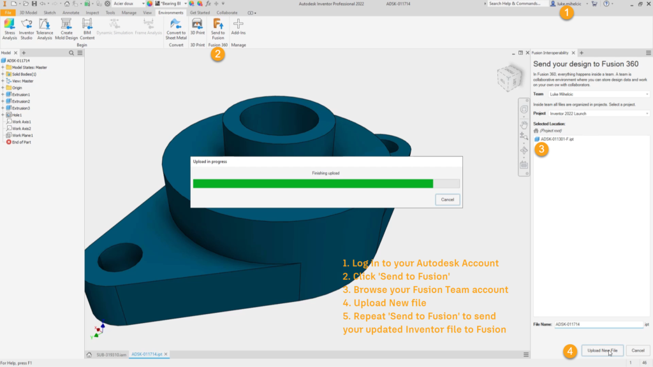Expand Extrusion1 node
Screen dimensions: 653x367
click(x=3, y=94)
